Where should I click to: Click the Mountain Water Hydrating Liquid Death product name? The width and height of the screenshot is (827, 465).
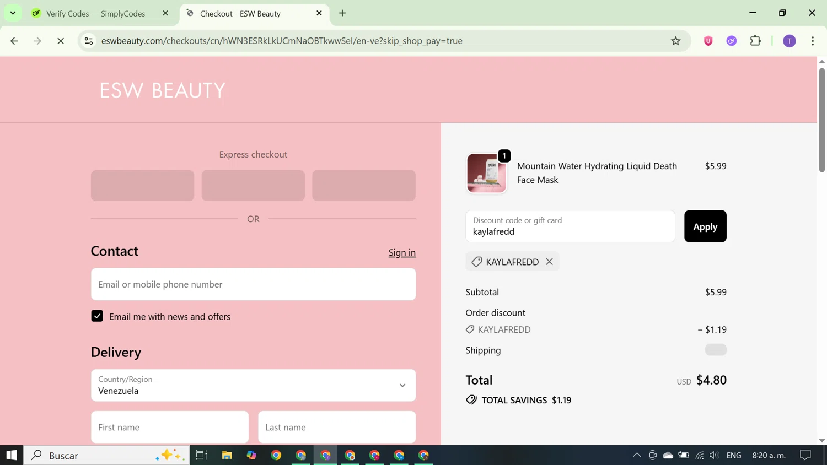click(x=597, y=173)
